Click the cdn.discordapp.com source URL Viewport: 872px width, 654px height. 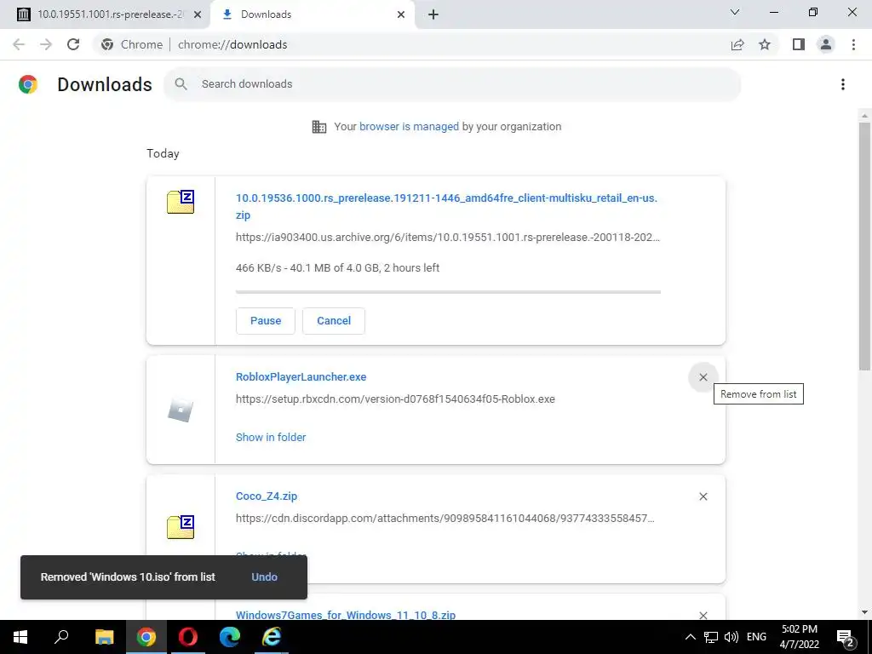(445, 519)
